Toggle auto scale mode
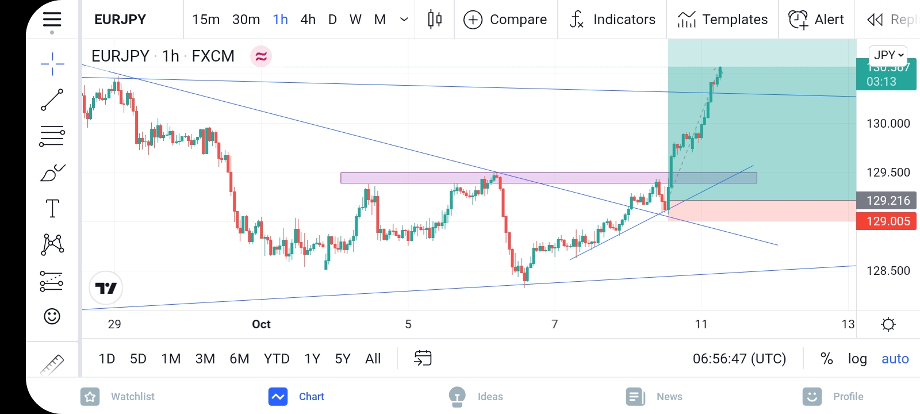The width and height of the screenshot is (920, 414). pos(895,359)
